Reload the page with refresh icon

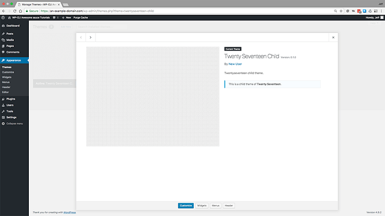[x=14, y=11]
